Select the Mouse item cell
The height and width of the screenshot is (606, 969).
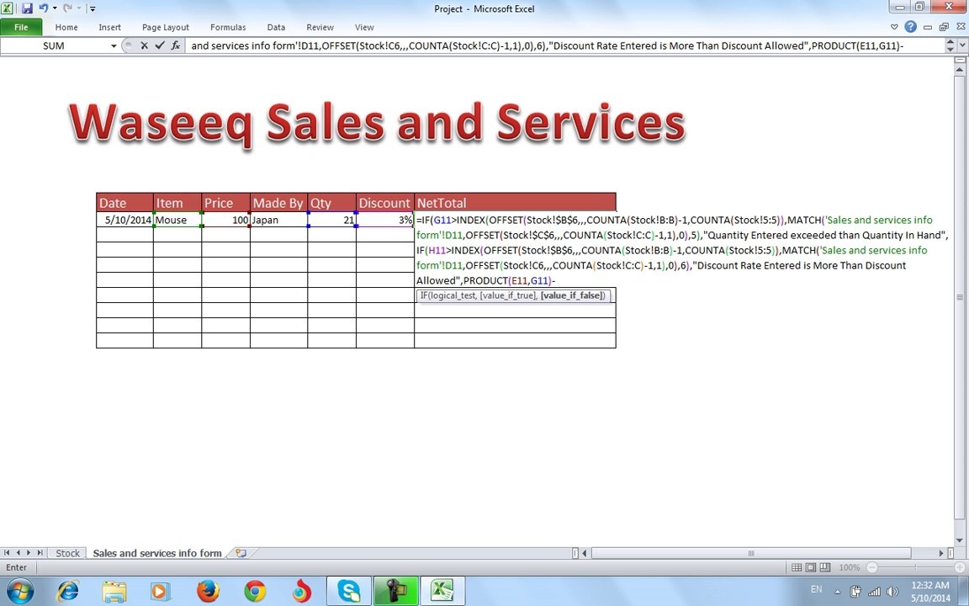(x=177, y=220)
